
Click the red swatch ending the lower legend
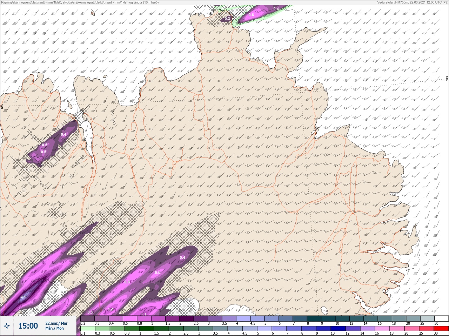[x=442, y=329]
